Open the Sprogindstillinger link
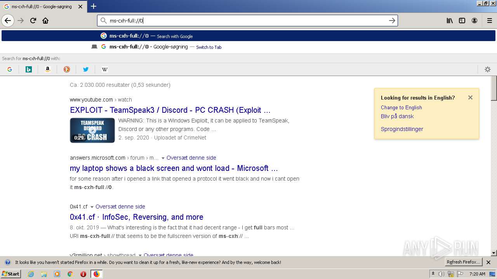The width and height of the screenshot is (497, 279). pyautogui.click(x=402, y=129)
